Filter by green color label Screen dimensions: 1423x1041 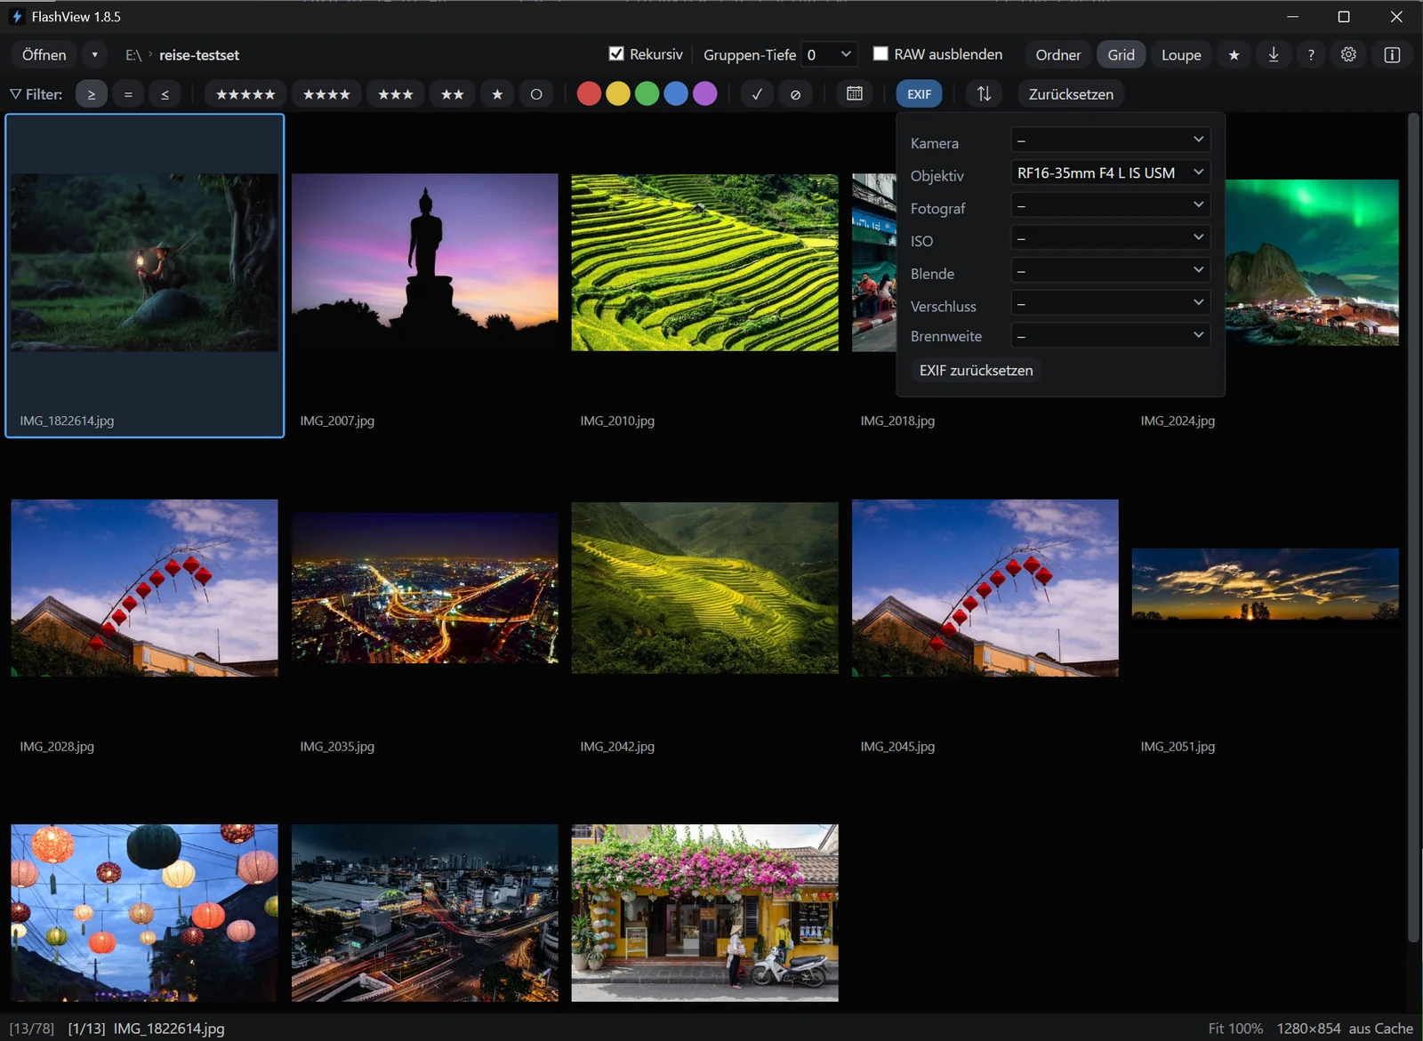point(647,93)
